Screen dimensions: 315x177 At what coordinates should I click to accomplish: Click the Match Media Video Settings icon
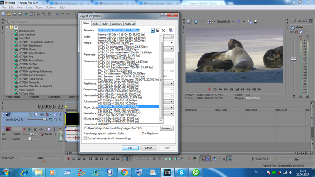(170, 30)
